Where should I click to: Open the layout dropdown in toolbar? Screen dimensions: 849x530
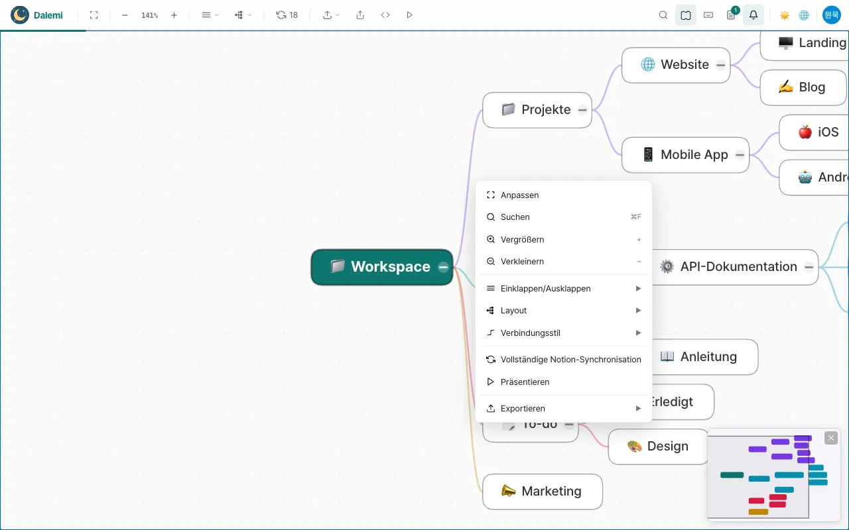[x=243, y=15]
